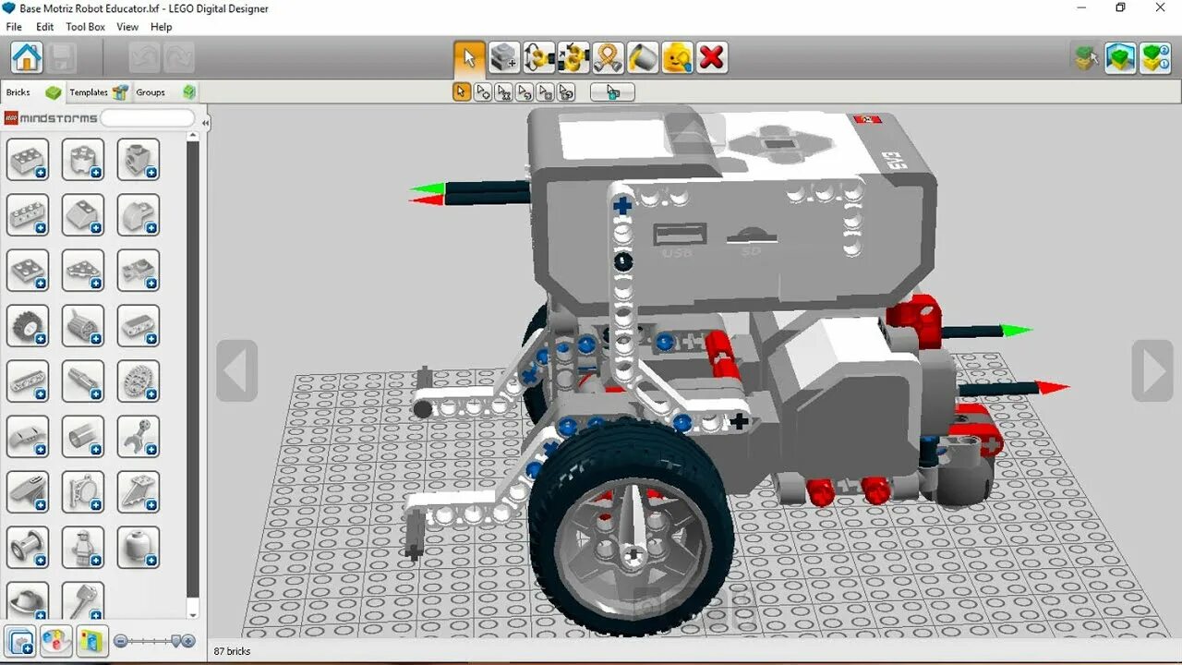Open the Tool Box menu
This screenshot has height=665, width=1182.
click(x=85, y=27)
